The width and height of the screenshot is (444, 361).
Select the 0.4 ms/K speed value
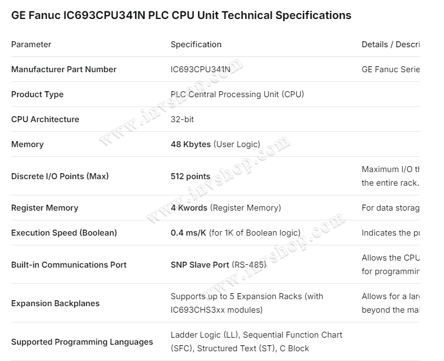188,233
